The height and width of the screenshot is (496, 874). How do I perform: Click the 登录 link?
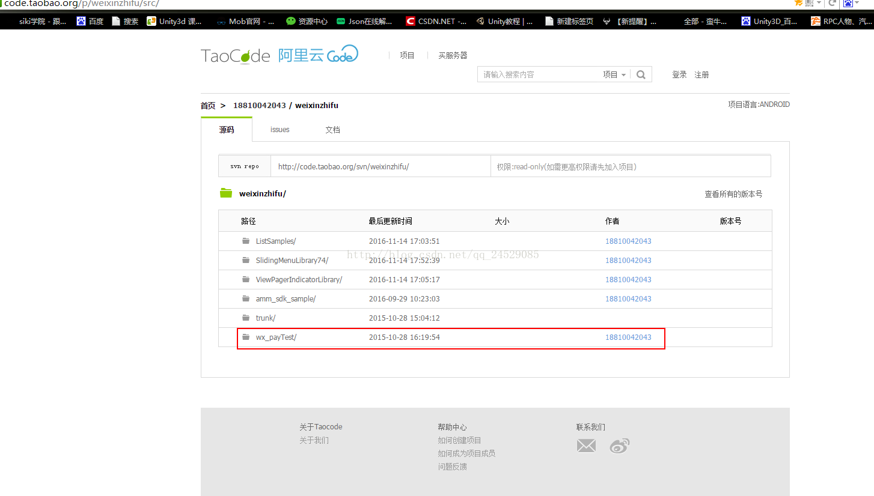679,74
